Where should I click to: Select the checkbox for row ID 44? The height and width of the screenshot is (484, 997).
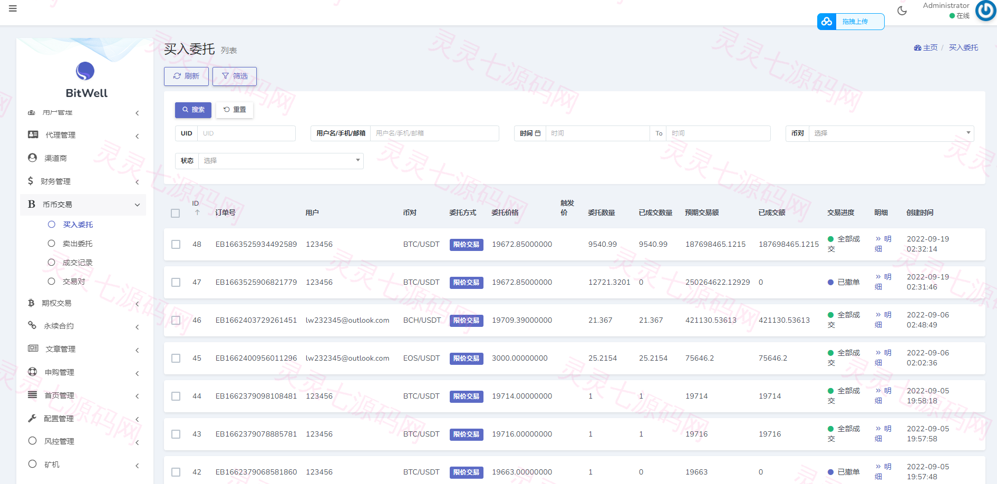point(176,396)
